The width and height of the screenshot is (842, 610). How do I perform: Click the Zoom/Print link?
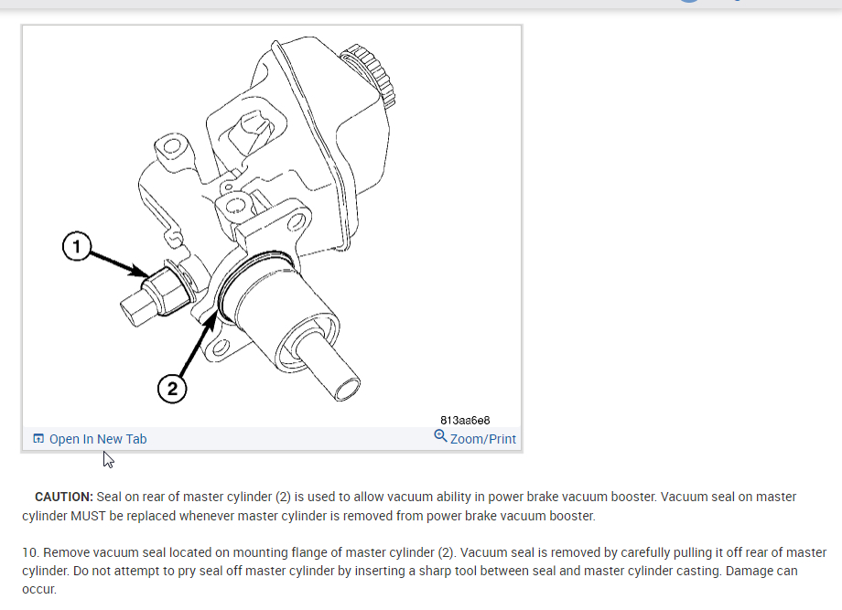(x=482, y=439)
